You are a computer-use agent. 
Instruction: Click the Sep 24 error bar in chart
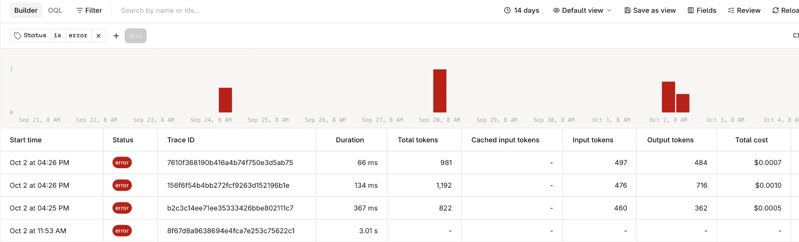click(x=225, y=100)
